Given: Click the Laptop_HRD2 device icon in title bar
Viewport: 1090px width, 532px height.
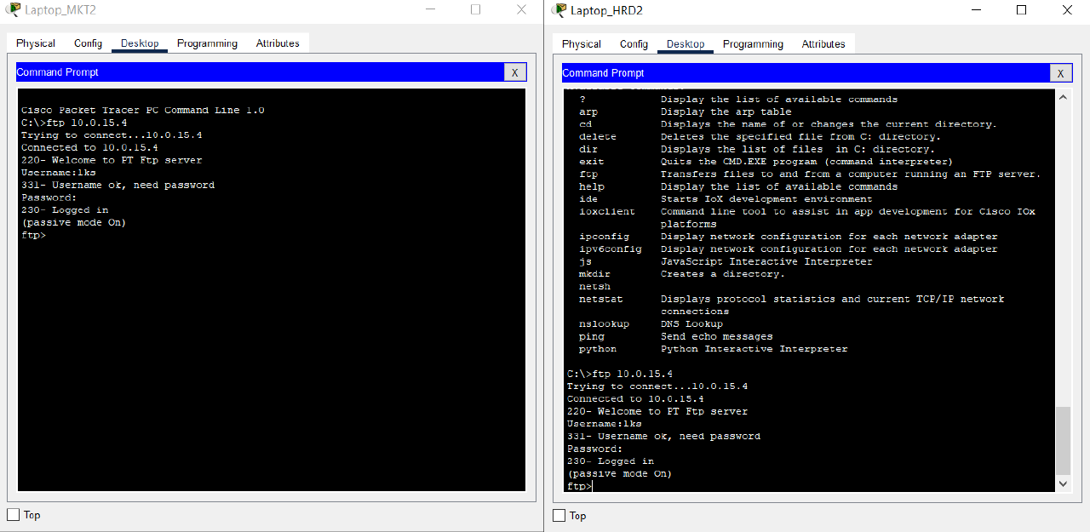Looking at the screenshot, I should point(560,10).
